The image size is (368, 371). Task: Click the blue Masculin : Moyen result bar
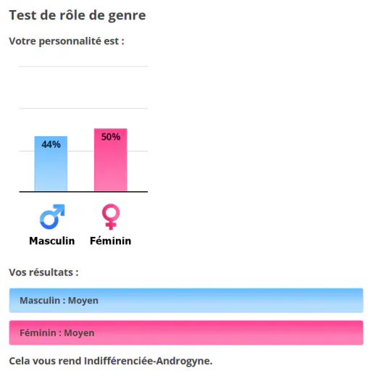(x=186, y=301)
